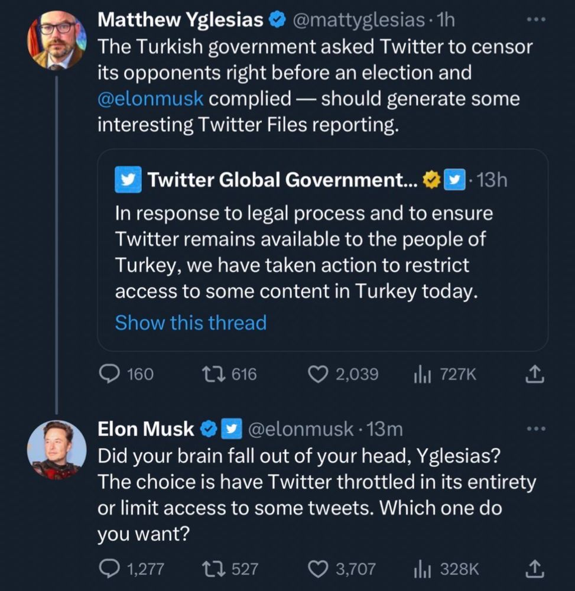
Task: Open the Elon Musk display name
Action: [145, 429]
